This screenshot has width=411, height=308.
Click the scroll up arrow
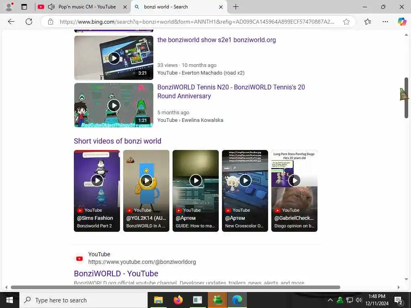[406, 35]
